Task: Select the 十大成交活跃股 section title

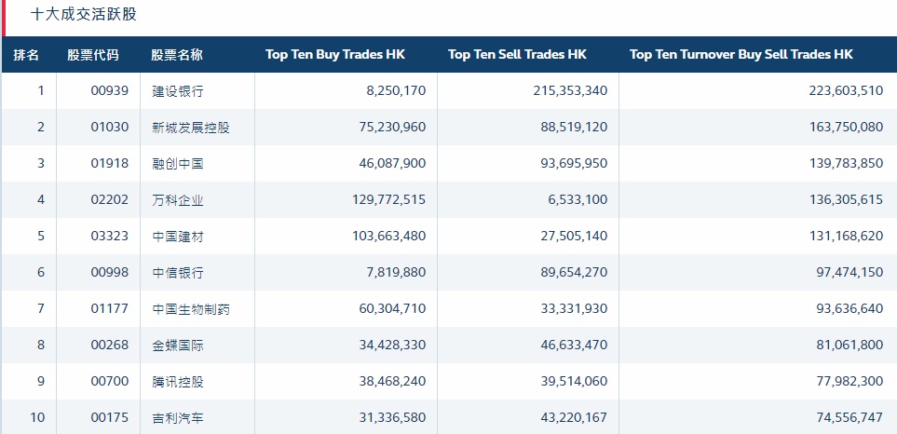Action: pos(85,15)
